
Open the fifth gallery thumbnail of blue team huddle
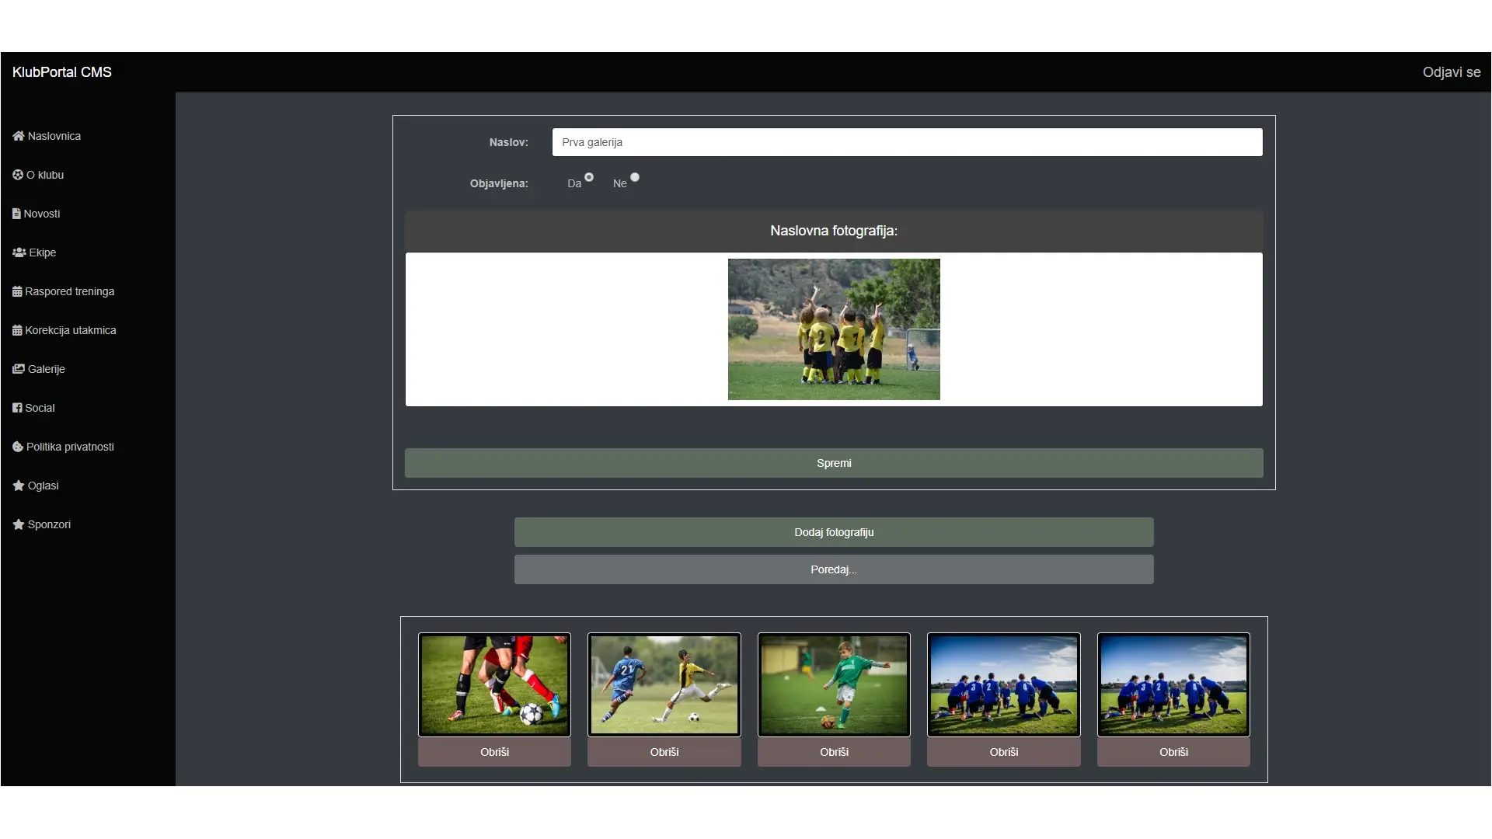click(x=1173, y=684)
